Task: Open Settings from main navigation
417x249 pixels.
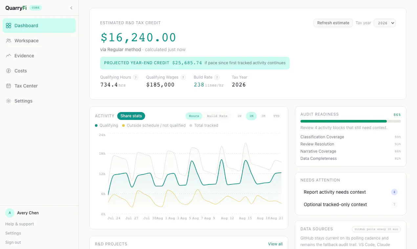Action: click(39, 101)
